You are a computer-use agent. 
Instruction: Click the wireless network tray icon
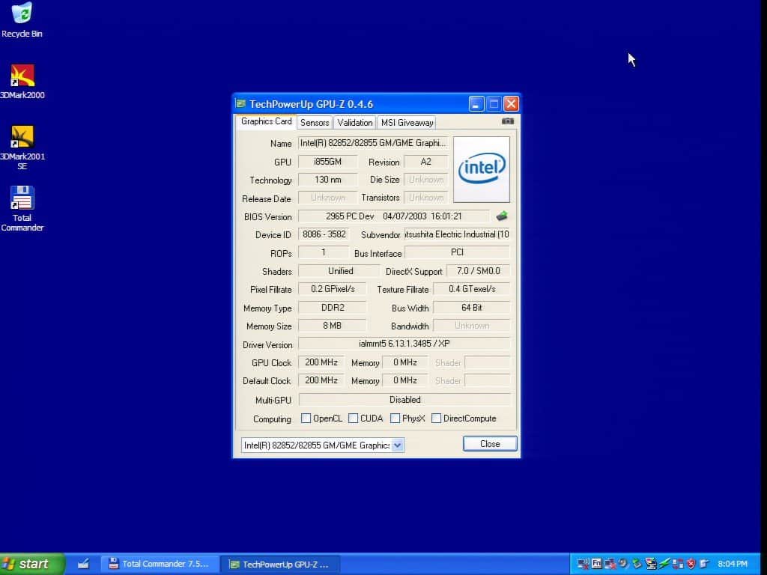(583, 563)
